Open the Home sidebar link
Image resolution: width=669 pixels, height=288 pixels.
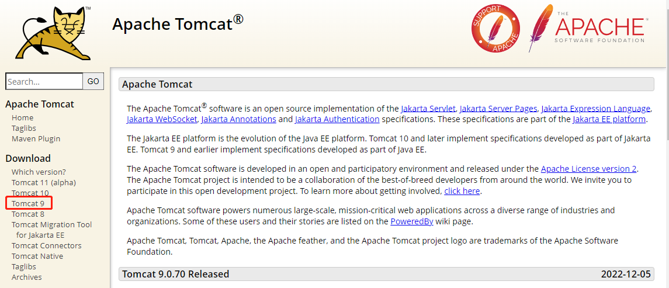click(22, 117)
